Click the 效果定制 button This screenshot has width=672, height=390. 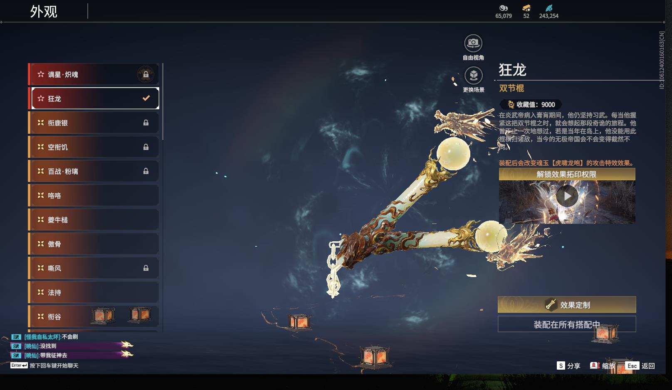(567, 305)
